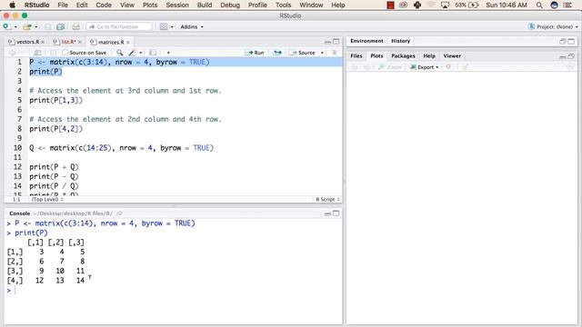This screenshot has height=327, width=582.
Task: Switch to the list.R tab
Action: click(x=69, y=42)
